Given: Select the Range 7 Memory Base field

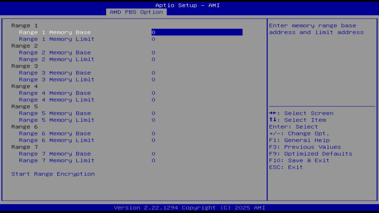Looking at the screenshot, I should [x=55, y=154].
